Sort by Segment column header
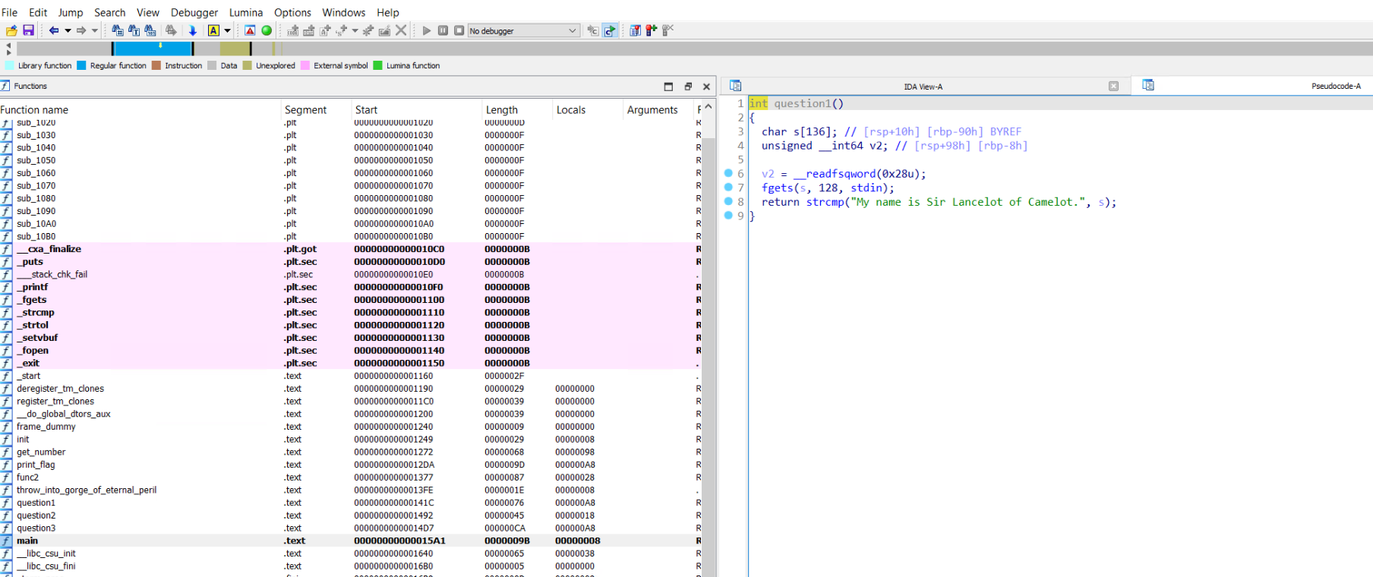The width and height of the screenshot is (1373, 577). coord(317,109)
